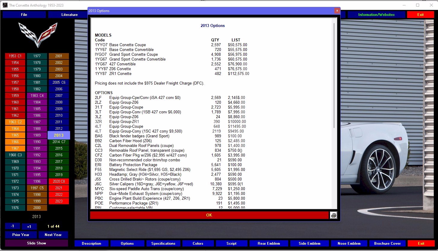This screenshot has width=438, height=251.
Task: View the Nose Emblem
Action: [x=349, y=244]
